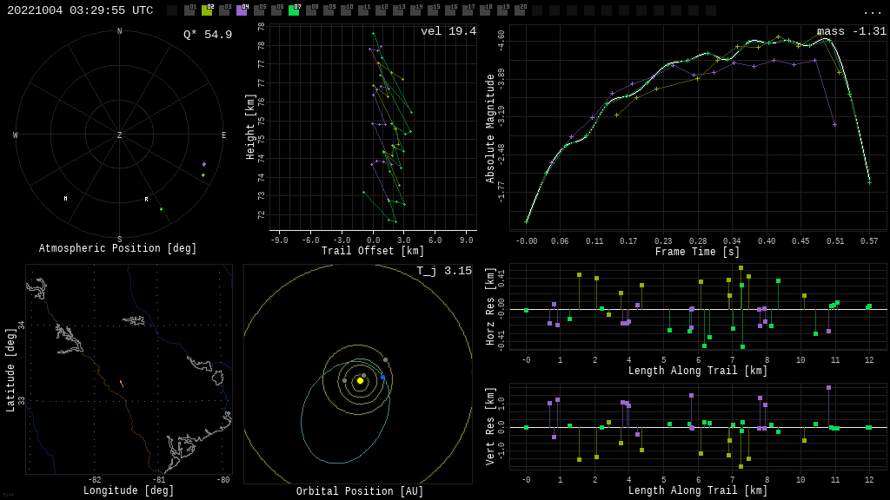Image resolution: width=890 pixels, height=500 pixels.
Task: Click the green endpoint on magnitude curve
Action: coord(869,182)
